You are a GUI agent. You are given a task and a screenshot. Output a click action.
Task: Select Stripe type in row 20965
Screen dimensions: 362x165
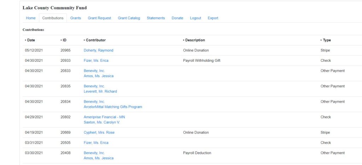pos(325,50)
